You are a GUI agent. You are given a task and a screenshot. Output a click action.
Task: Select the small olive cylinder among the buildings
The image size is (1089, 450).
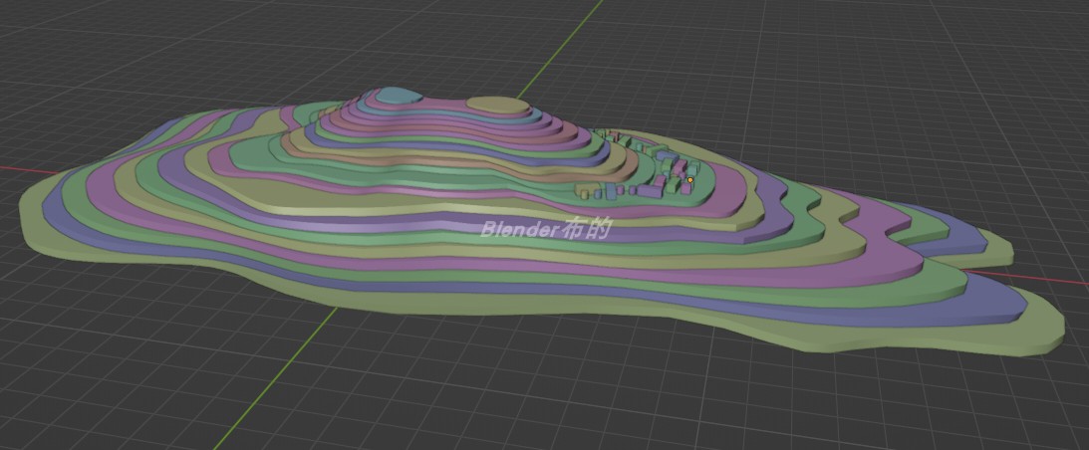click(x=584, y=194)
